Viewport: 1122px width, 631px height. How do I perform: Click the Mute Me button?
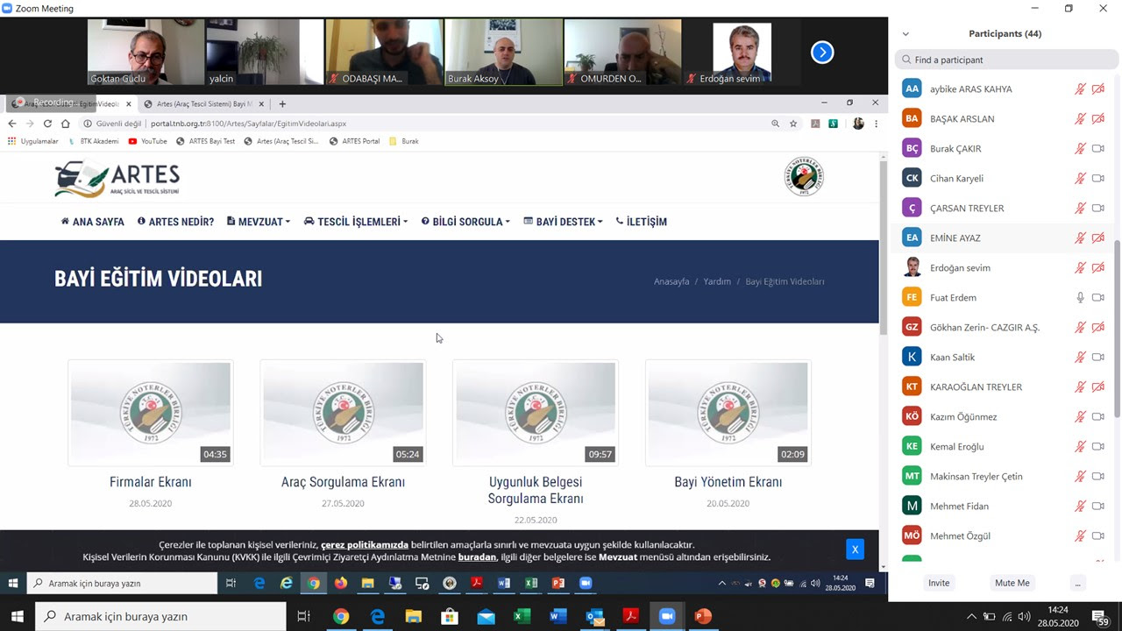coord(1012,583)
